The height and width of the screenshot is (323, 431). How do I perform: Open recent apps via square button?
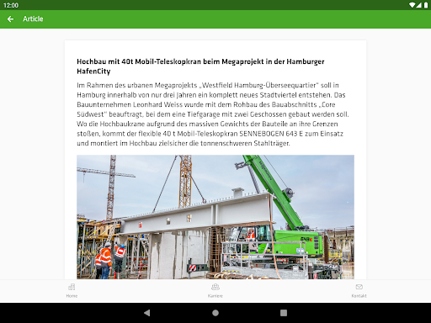pyautogui.click(x=284, y=313)
